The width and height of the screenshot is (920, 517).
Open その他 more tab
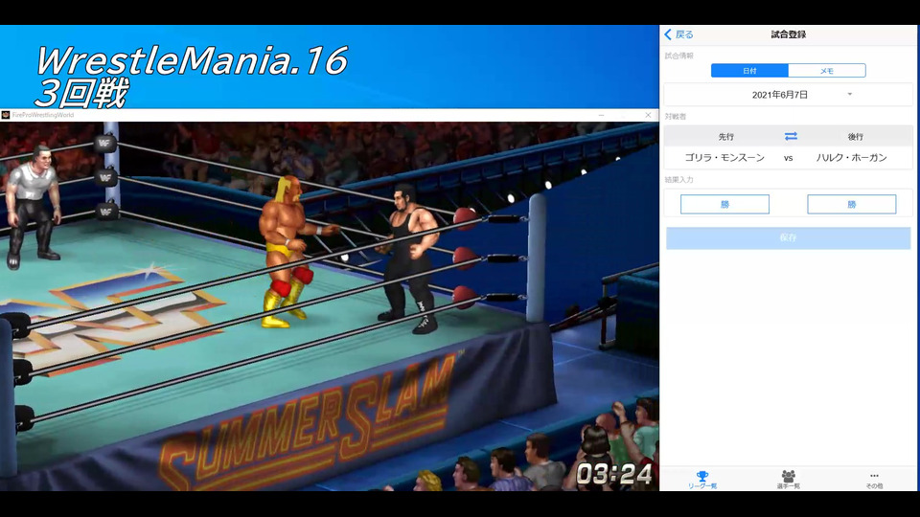point(874,480)
